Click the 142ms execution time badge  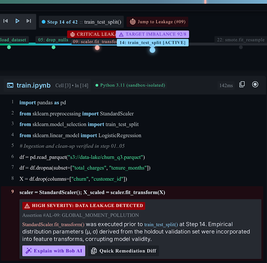[x=226, y=86]
